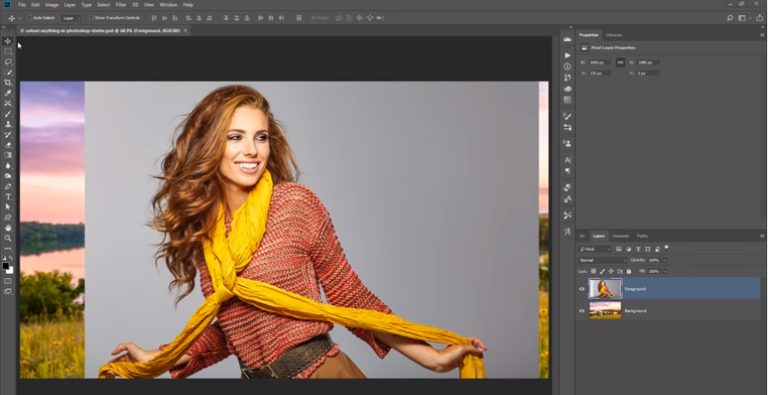Click the foreground color swatch

[x=6, y=265]
